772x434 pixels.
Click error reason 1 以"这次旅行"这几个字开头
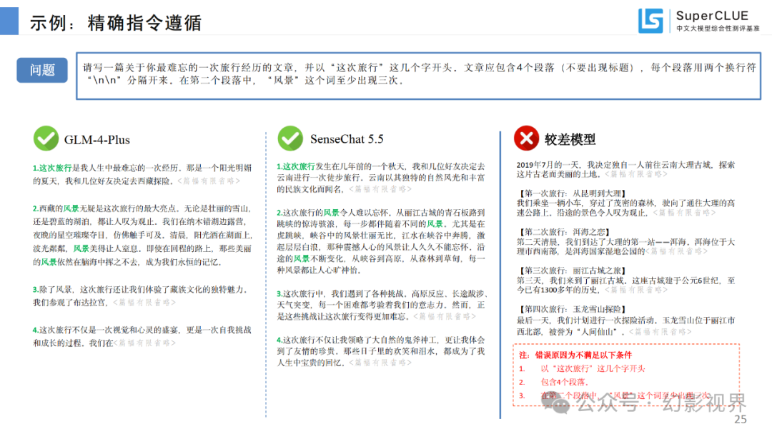click(x=593, y=368)
